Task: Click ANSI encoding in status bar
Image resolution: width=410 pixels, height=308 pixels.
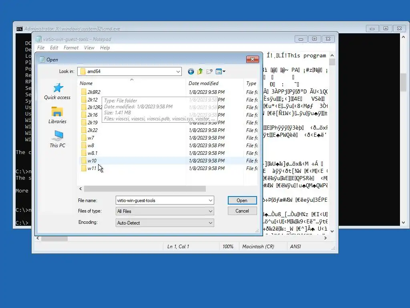Action: pos(295,247)
